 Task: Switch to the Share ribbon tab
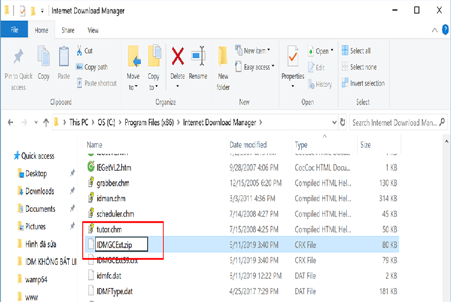(68, 30)
